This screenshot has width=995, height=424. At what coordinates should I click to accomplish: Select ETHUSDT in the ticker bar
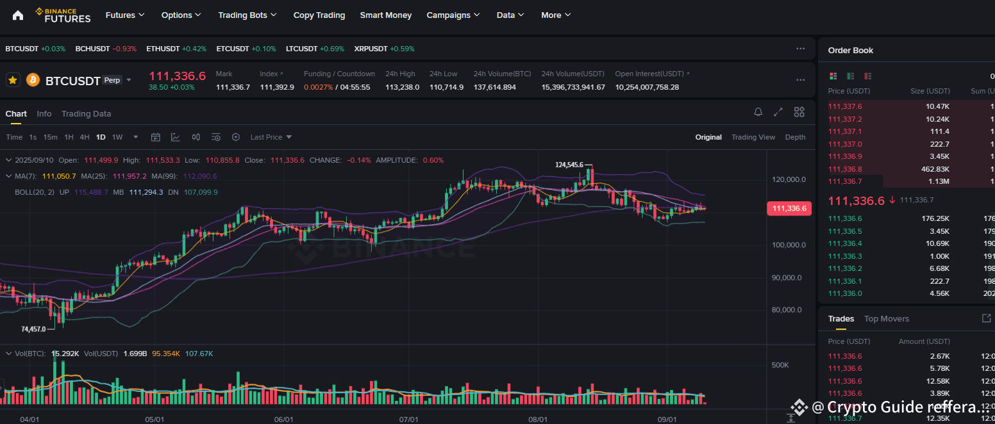coord(176,49)
